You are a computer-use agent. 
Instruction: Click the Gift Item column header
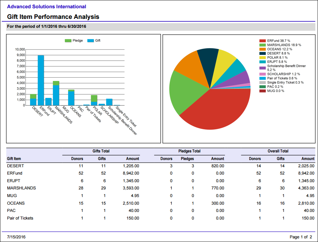point(14,159)
